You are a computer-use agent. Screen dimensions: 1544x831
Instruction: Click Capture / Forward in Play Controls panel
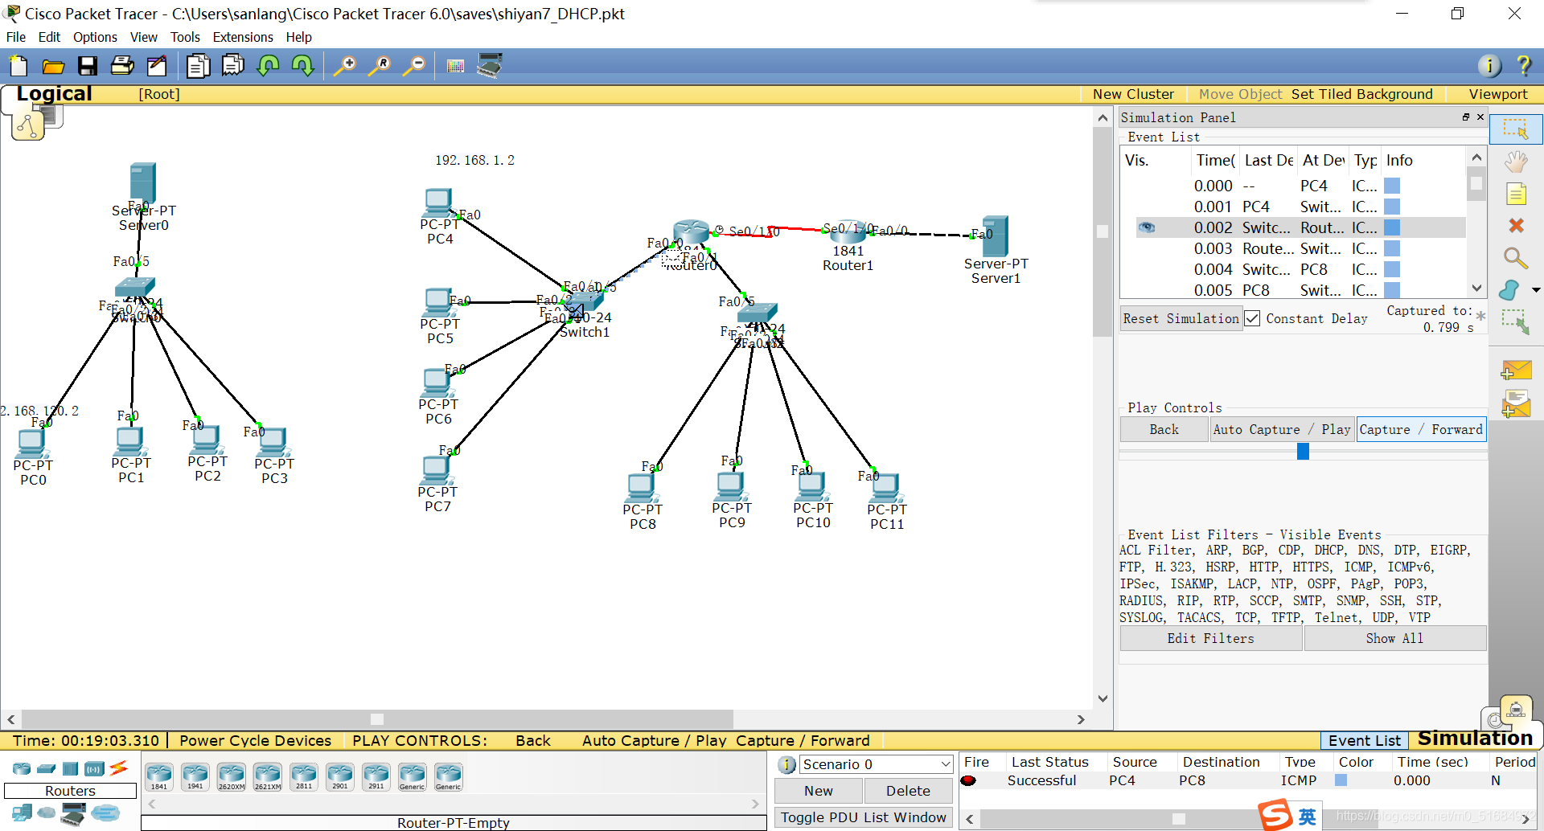[x=1421, y=429]
